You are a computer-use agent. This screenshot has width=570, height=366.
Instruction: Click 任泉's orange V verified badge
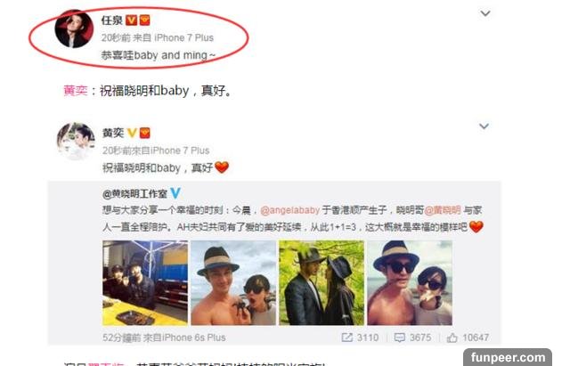click(x=131, y=20)
